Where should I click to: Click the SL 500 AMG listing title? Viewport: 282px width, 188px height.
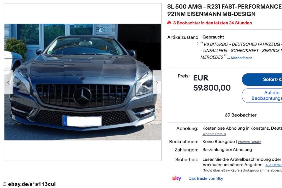pos(224,10)
